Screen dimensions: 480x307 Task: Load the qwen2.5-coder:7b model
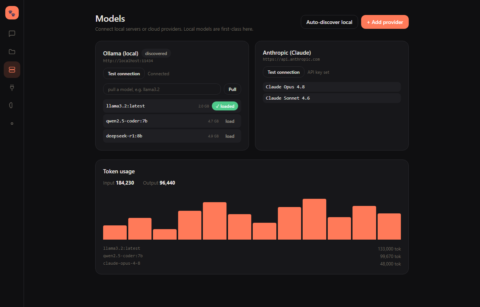pos(230,121)
